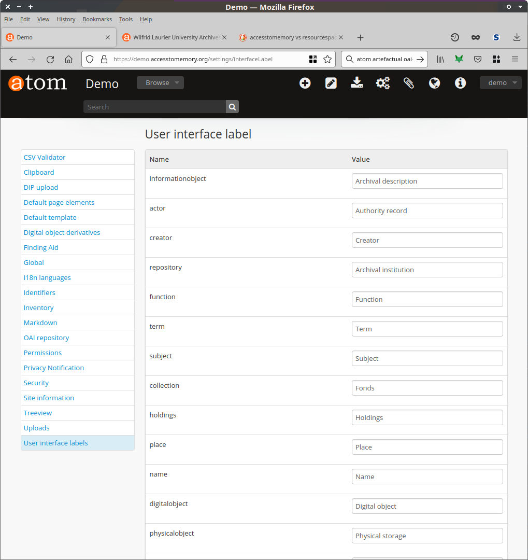Open the Language globe icon menu
The image size is (528, 560).
click(435, 83)
